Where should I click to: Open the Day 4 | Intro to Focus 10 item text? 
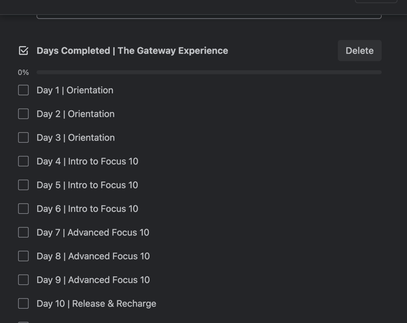(87, 161)
